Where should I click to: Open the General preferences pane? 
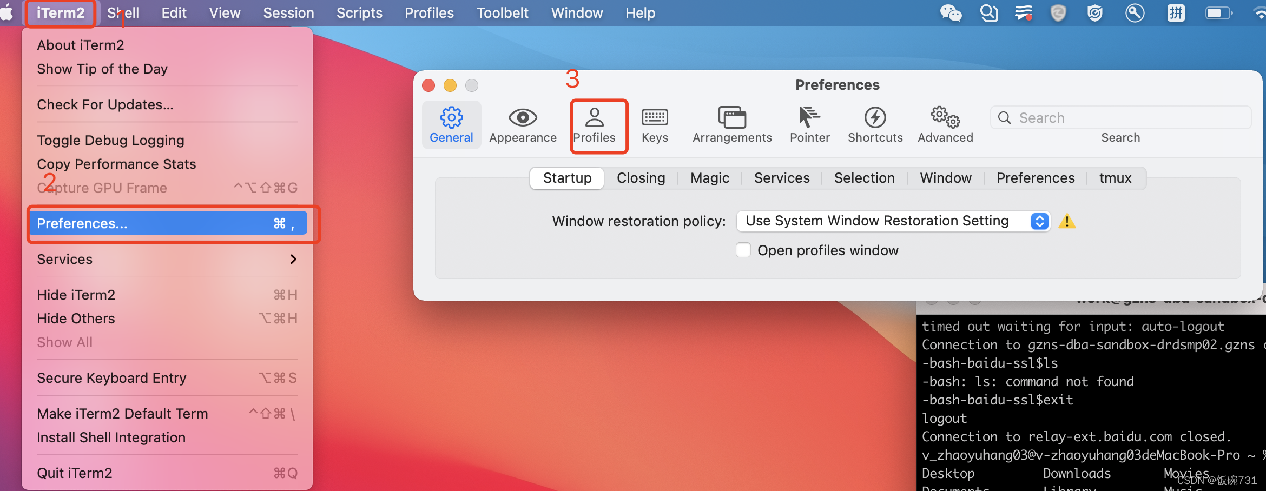pos(451,124)
